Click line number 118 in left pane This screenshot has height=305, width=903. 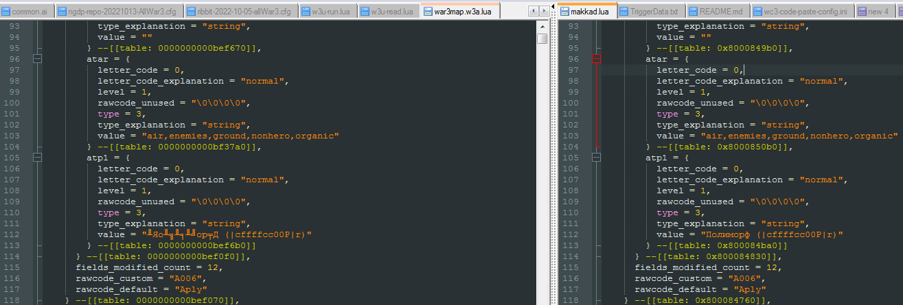pyautogui.click(x=12, y=300)
